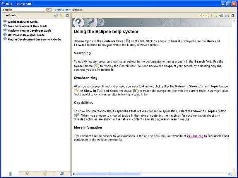
Task: Open Java Development User Guide book icon
Action: (5, 25)
